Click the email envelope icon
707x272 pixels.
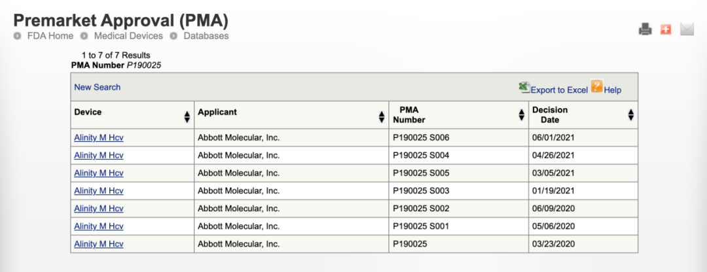687,29
